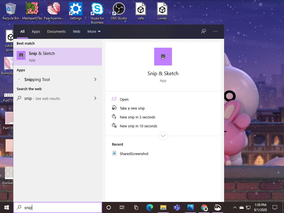
Task: Switch to the Web search tab
Action: click(x=77, y=32)
